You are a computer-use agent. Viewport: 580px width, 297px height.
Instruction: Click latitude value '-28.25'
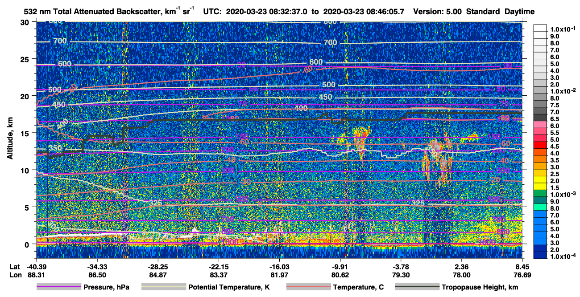point(158,267)
